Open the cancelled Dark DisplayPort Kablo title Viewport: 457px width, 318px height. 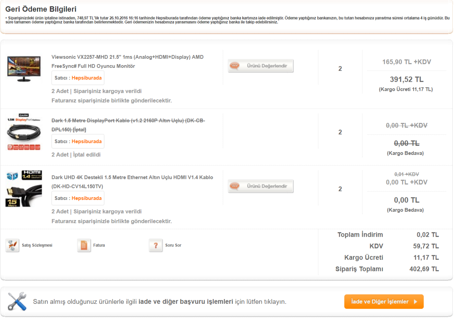coord(128,125)
